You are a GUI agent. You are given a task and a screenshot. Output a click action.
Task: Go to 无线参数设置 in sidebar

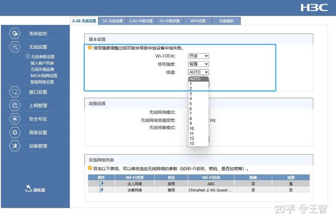click(43, 57)
